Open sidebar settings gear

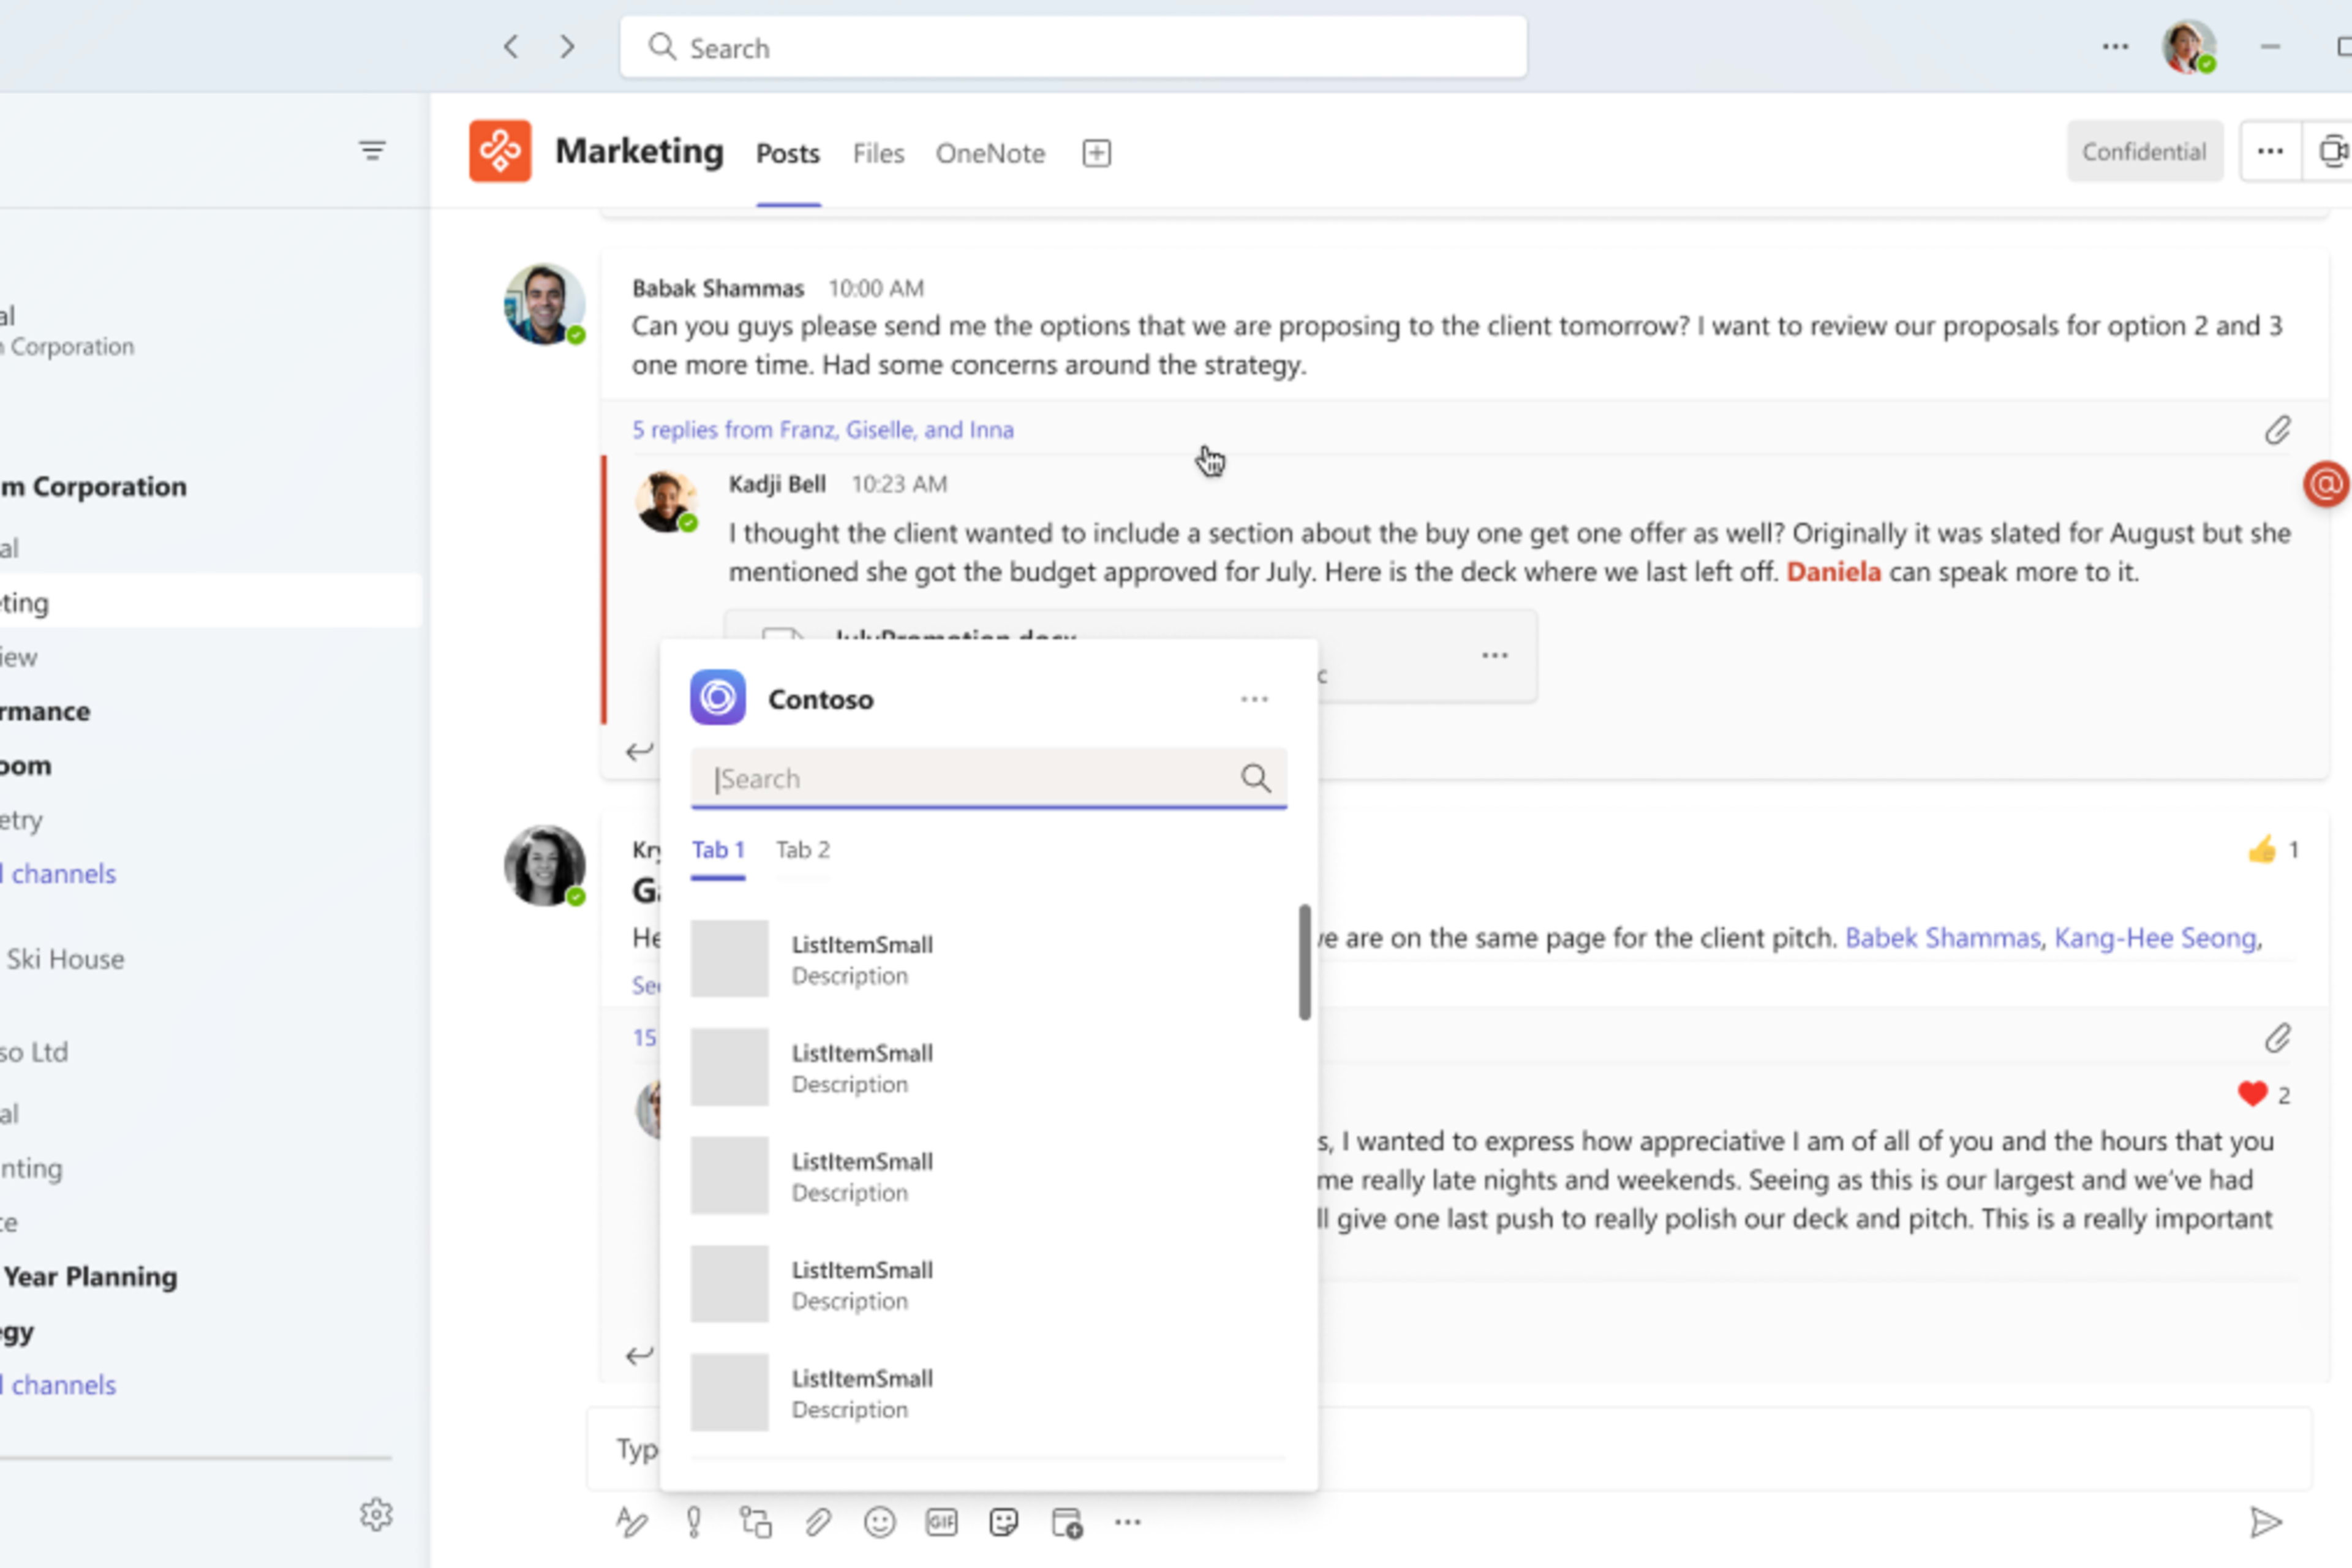point(376,1514)
